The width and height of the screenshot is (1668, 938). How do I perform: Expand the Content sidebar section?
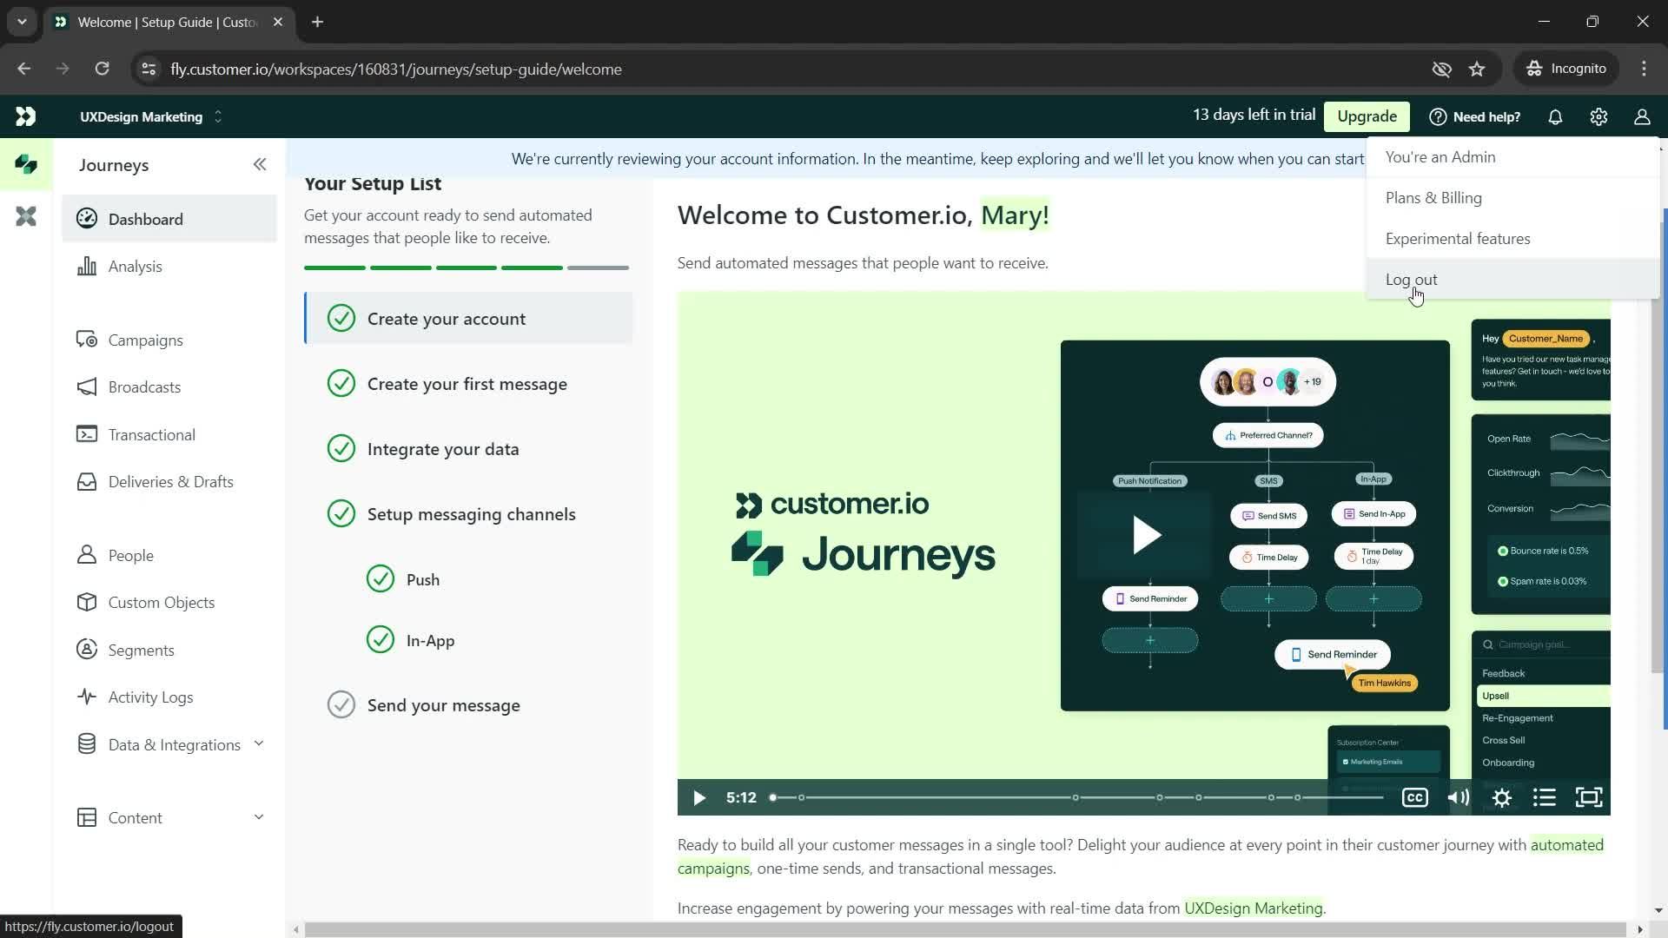(x=258, y=816)
